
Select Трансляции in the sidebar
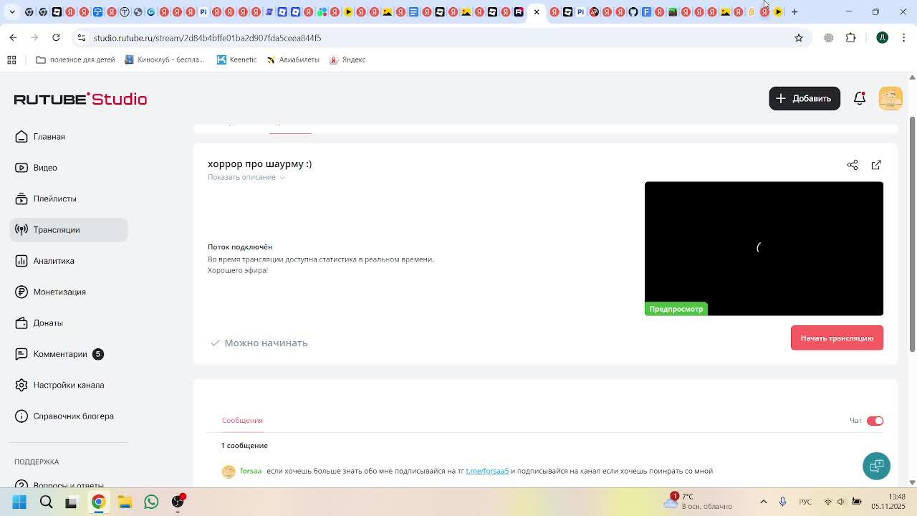[x=69, y=229]
